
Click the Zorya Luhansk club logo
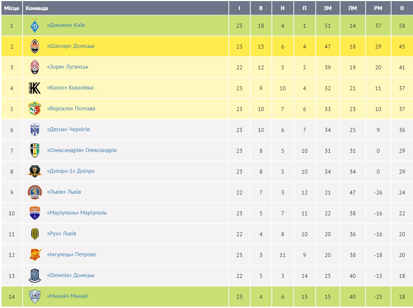(35, 67)
